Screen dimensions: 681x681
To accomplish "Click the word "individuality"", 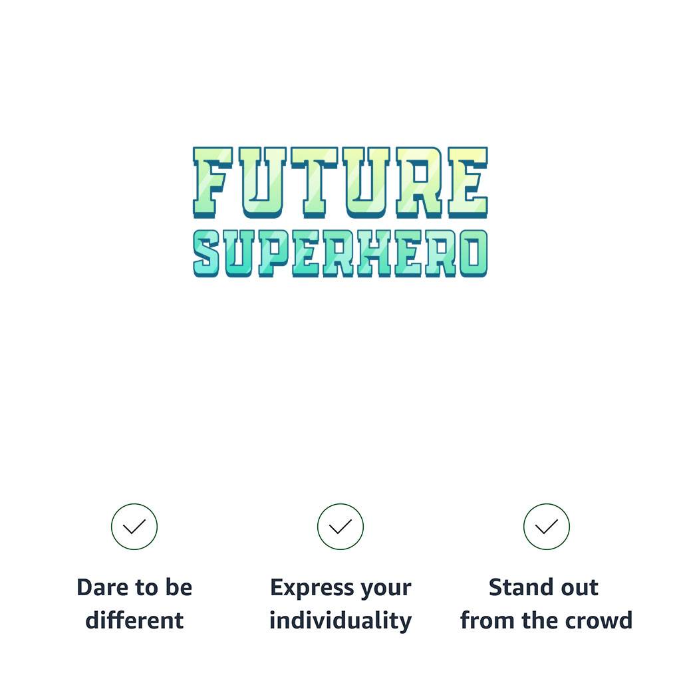I will 340,620.
